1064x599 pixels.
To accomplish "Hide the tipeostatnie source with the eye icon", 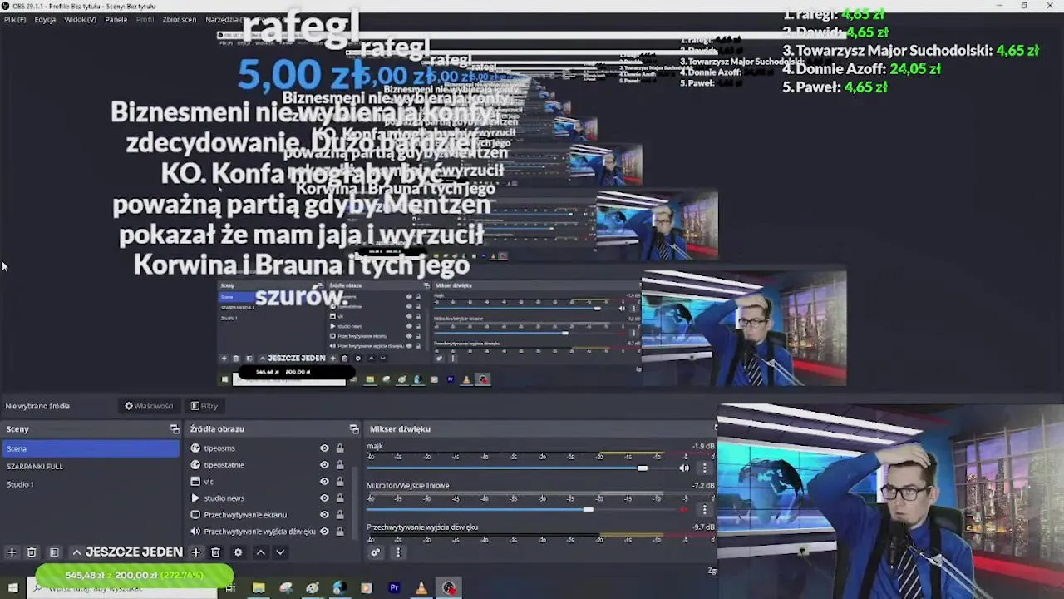I will pos(324,465).
